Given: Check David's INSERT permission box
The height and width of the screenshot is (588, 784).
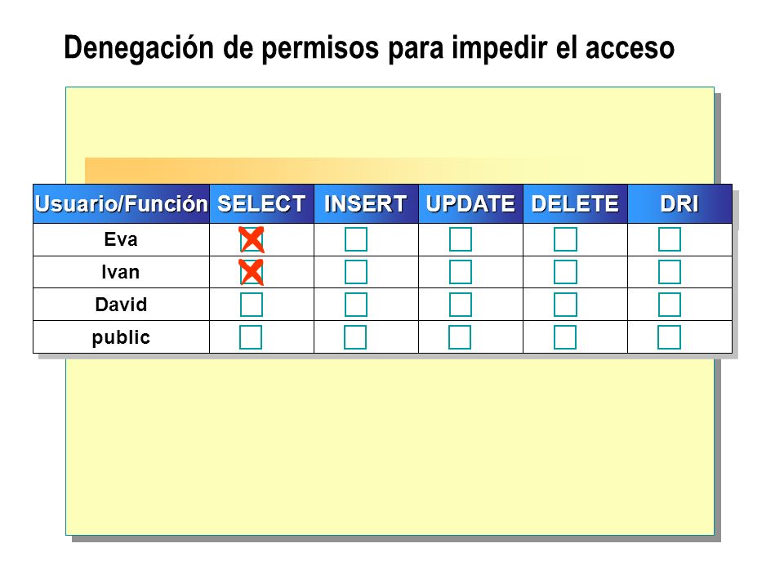Looking at the screenshot, I should coord(356,305).
